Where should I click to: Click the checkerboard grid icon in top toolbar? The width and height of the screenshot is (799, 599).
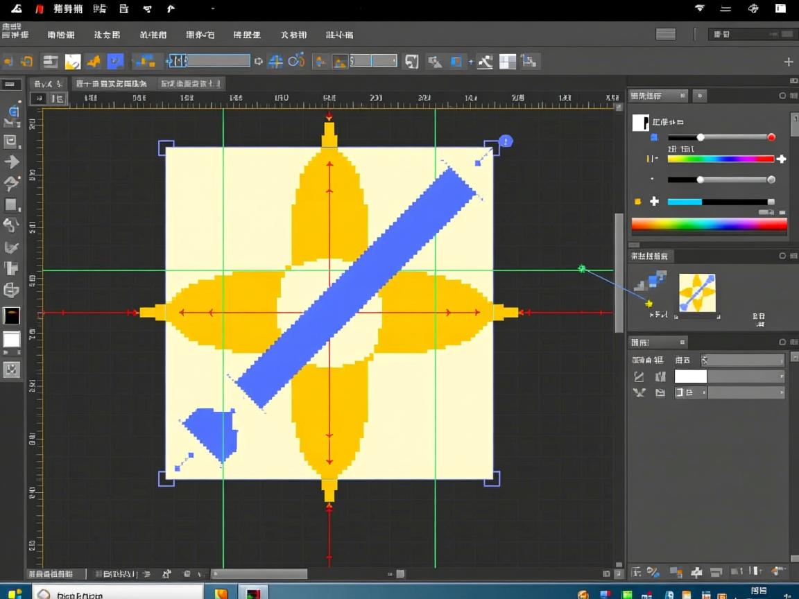click(x=508, y=62)
